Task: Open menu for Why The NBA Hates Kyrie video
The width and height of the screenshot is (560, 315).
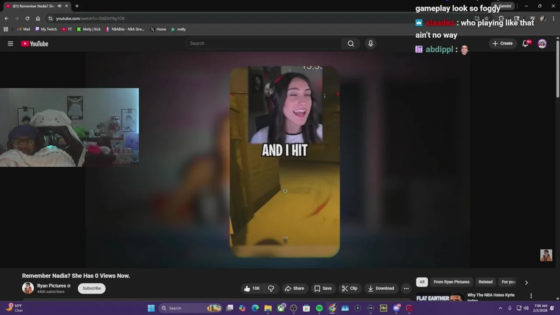Action: pyautogui.click(x=531, y=296)
